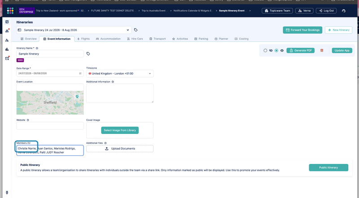Image resolution: width=359 pixels, height=198 pixels.
Task: Click the headset support icon in the header
Action: pos(343,11)
